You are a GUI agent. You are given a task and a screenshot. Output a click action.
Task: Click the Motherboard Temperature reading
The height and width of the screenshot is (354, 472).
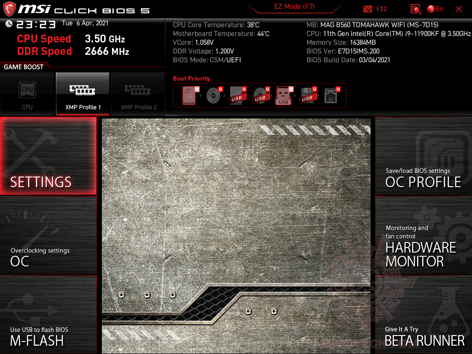pyautogui.click(x=221, y=34)
